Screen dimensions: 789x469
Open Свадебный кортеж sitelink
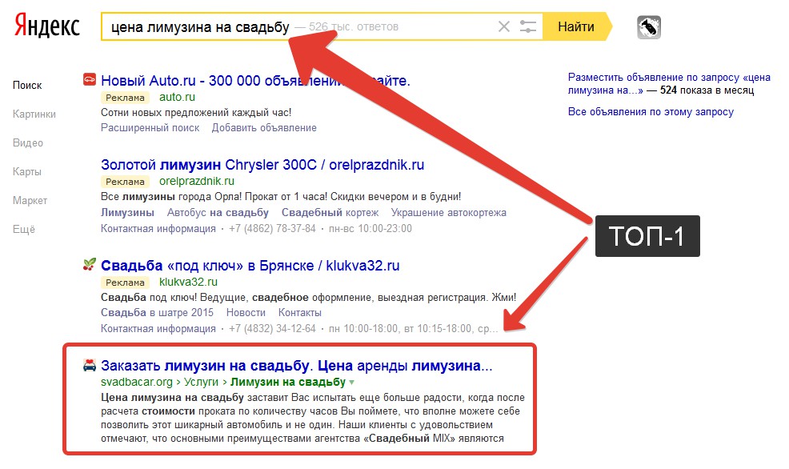330,212
